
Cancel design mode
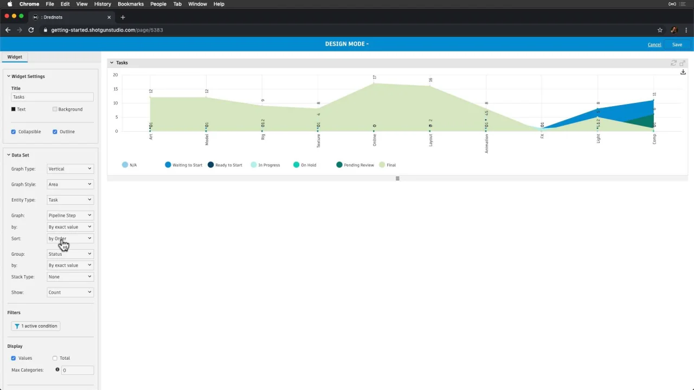pyautogui.click(x=654, y=44)
